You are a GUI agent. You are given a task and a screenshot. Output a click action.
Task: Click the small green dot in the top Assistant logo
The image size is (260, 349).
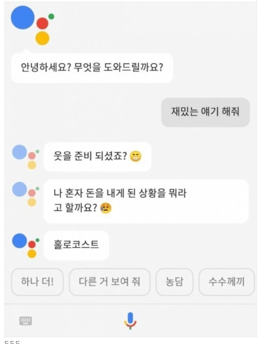coord(51,17)
